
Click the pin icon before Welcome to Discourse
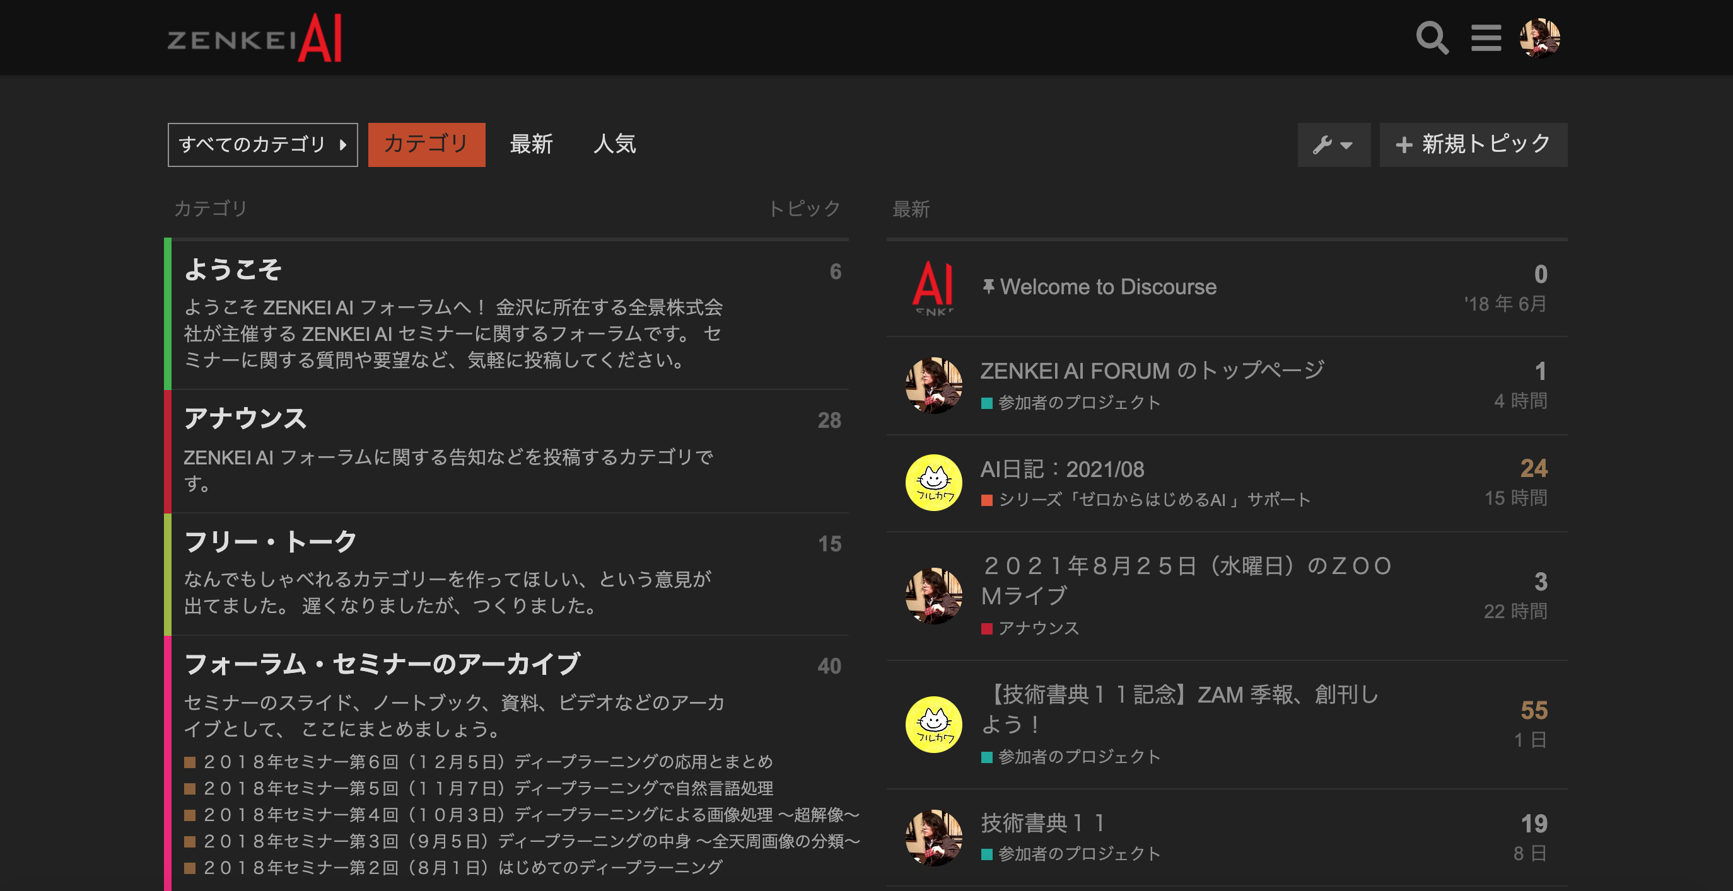(x=988, y=287)
